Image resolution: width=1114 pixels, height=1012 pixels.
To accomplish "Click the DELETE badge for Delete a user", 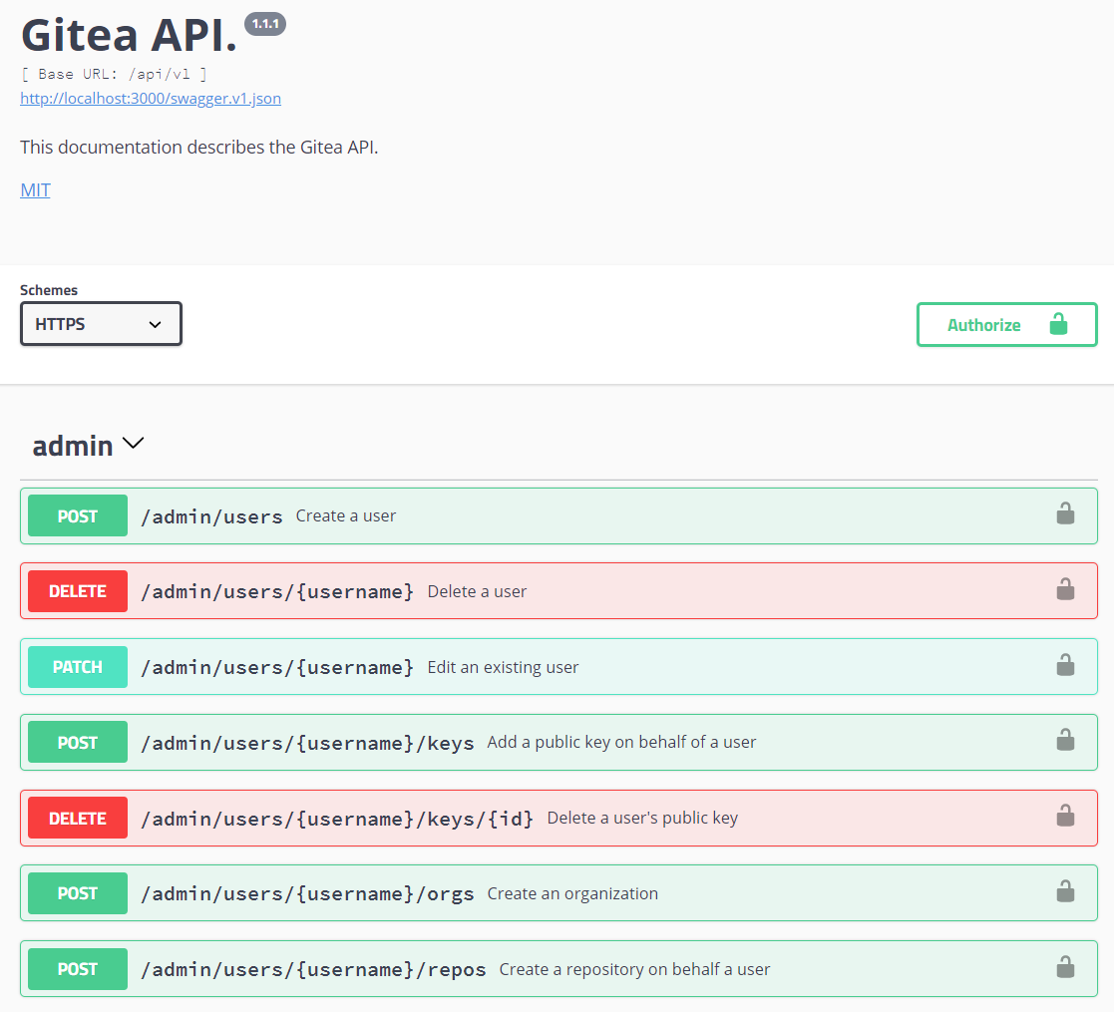I will (x=78, y=591).
